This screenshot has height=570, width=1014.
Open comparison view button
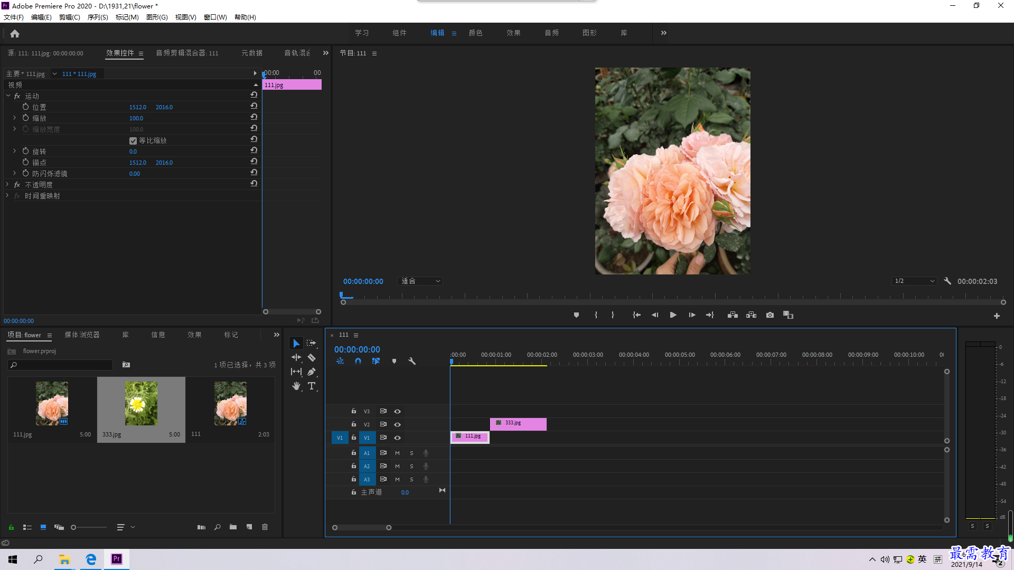click(x=788, y=315)
